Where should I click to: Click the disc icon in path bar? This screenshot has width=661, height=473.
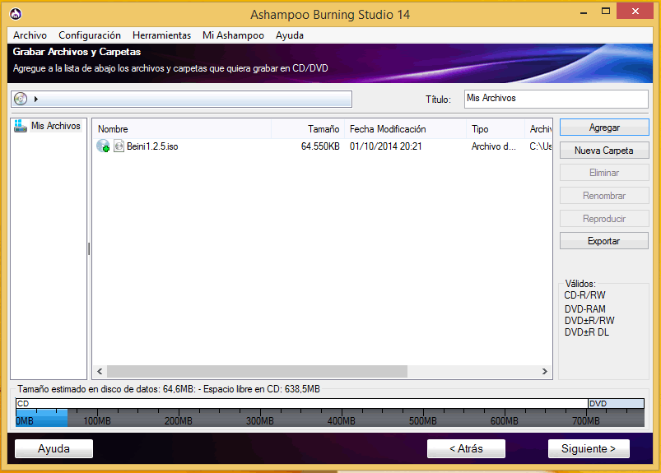[x=21, y=99]
